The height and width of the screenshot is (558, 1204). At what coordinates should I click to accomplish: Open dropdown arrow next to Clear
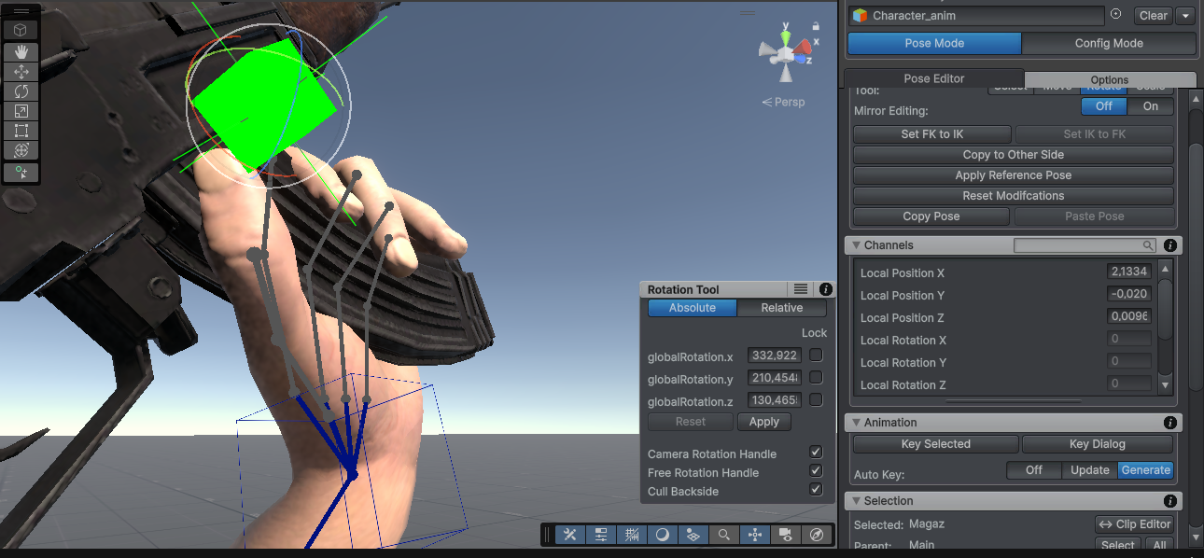click(x=1185, y=16)
